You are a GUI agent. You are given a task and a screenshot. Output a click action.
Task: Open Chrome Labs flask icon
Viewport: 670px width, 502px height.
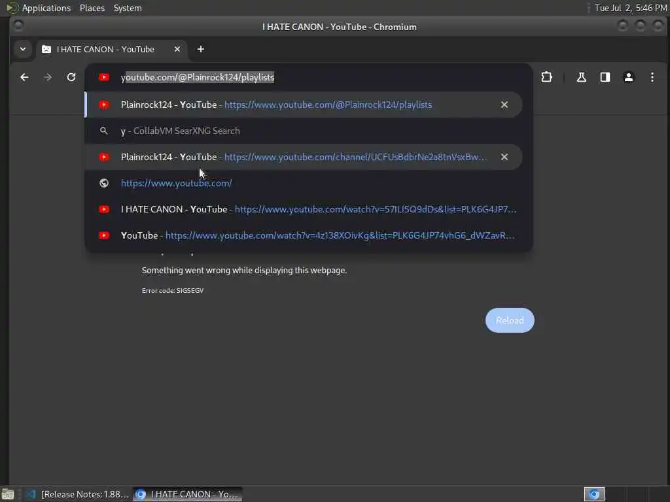[x=581, y=77]
